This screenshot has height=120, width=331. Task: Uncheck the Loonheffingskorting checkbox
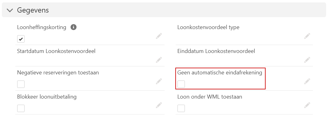[x=21, y=39]
